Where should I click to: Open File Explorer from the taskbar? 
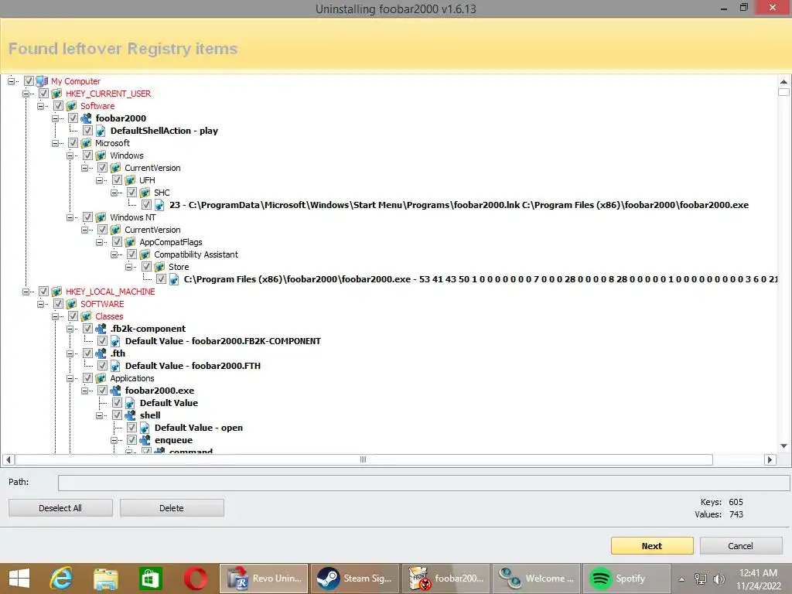click(105, 579)
